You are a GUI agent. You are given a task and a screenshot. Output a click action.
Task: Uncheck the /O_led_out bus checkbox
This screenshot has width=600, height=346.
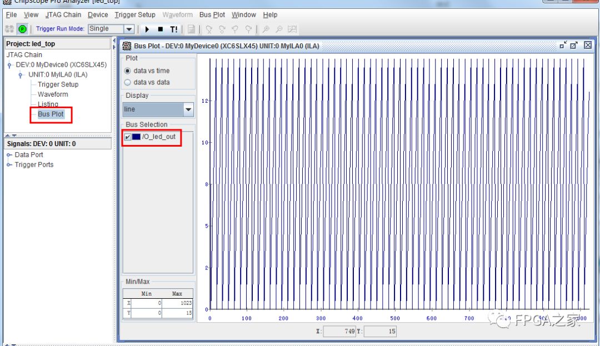coord(127,137)
